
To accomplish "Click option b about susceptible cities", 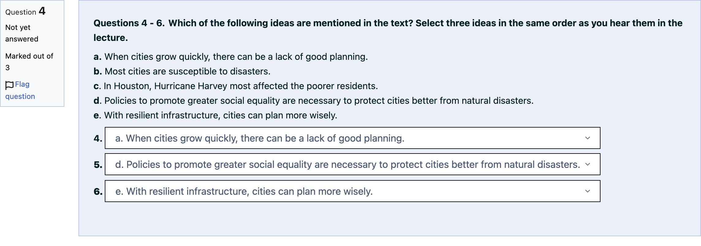I will point(182,71).
